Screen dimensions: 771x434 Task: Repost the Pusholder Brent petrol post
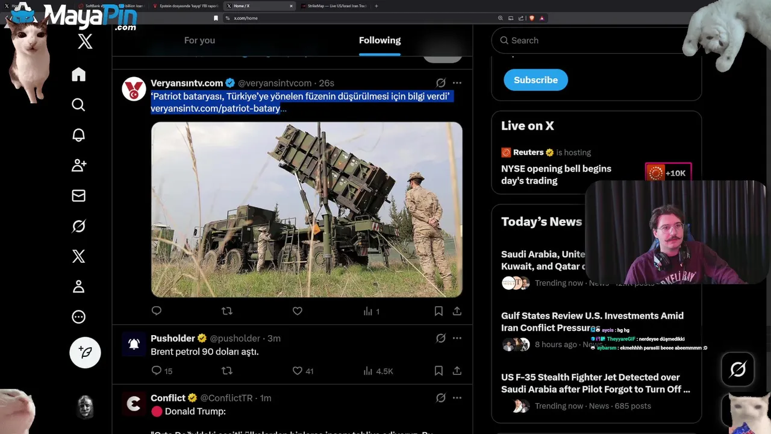pos(227,371)
